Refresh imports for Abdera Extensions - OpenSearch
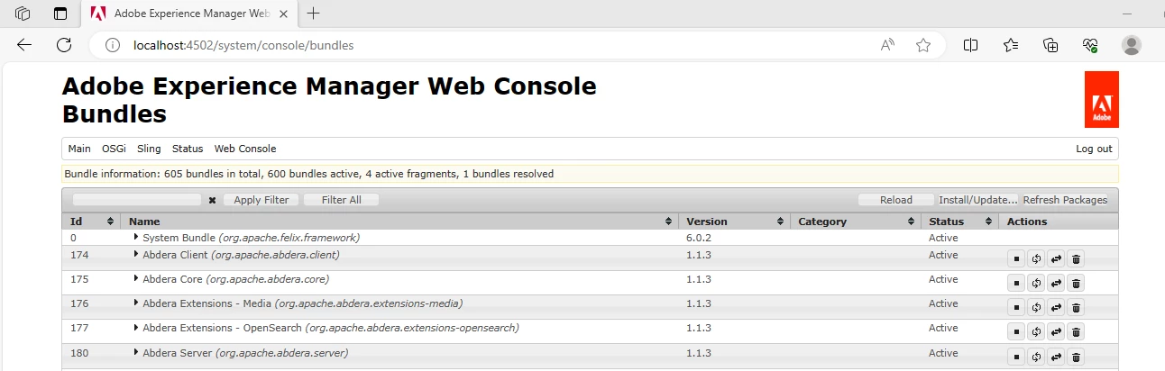1165x371 pixels. click(1036, 331)
